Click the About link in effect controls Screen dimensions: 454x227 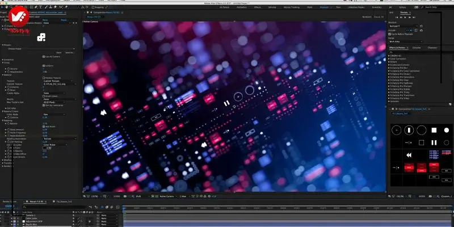pos(64,20)
